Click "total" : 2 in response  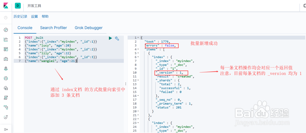pyautogui.click(x=170, y=84)
